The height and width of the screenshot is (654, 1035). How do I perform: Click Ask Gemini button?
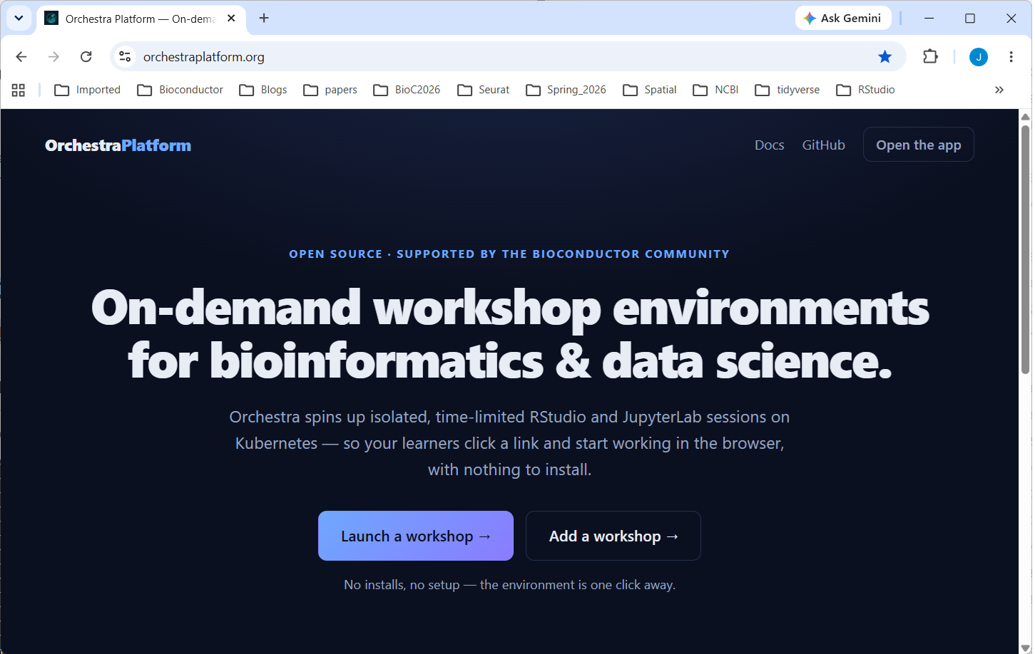[x=843, y=19]
